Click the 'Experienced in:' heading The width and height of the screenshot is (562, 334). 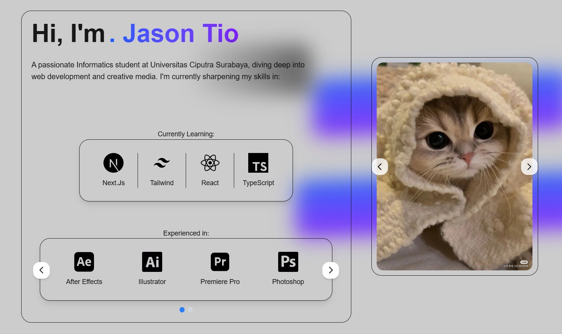click(186, 233)
